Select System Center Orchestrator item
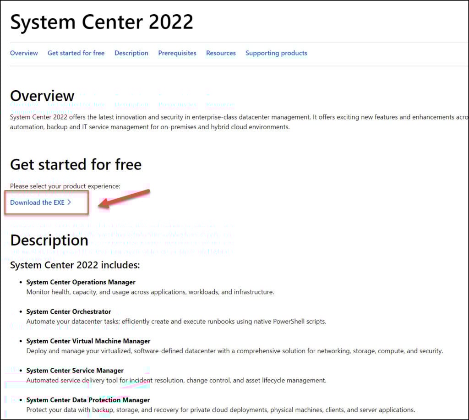 (x=69, y=311)
